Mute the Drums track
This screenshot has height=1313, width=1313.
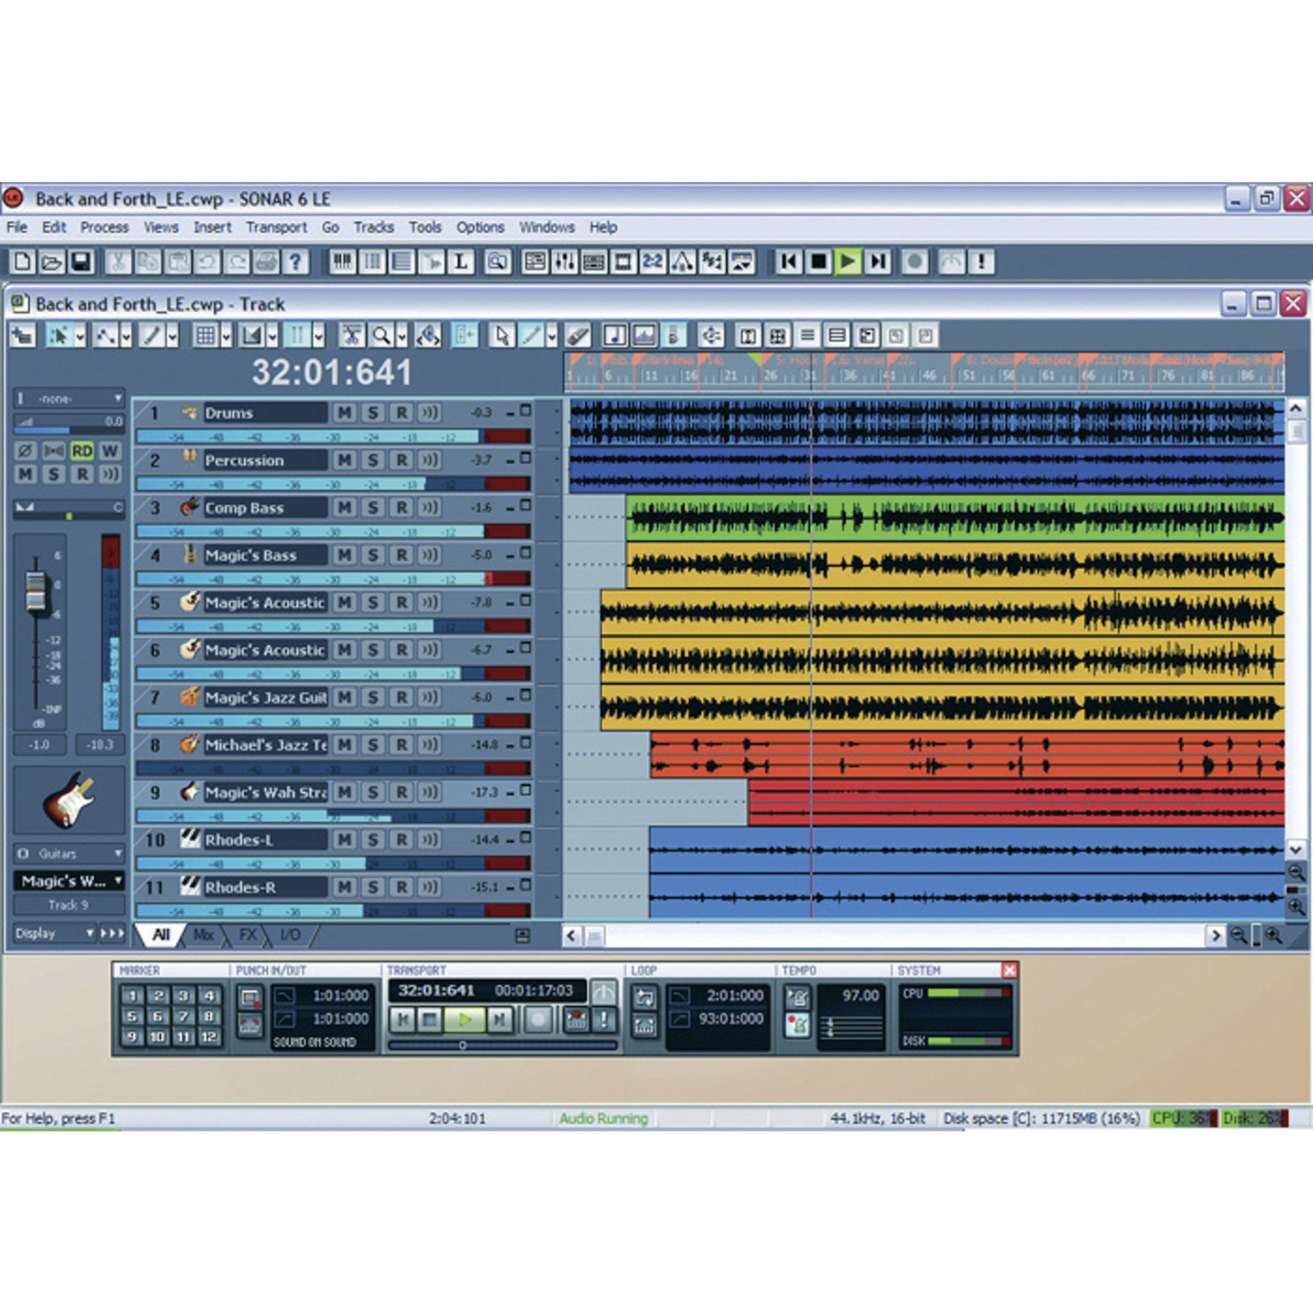[345, 412]
